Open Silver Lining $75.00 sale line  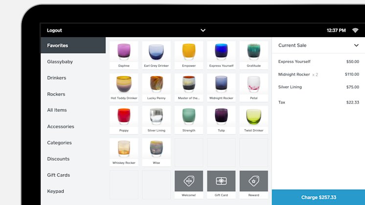point(319,87)
